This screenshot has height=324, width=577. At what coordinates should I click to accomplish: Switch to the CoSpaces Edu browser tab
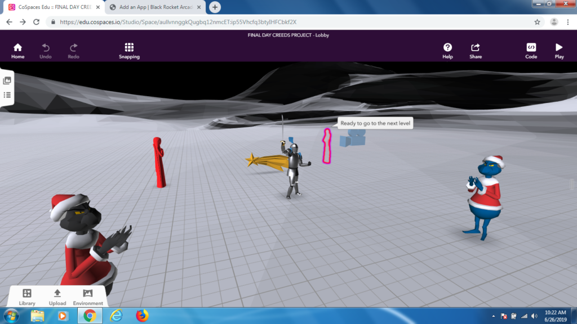pyautogui.click(x=54, y=7)
